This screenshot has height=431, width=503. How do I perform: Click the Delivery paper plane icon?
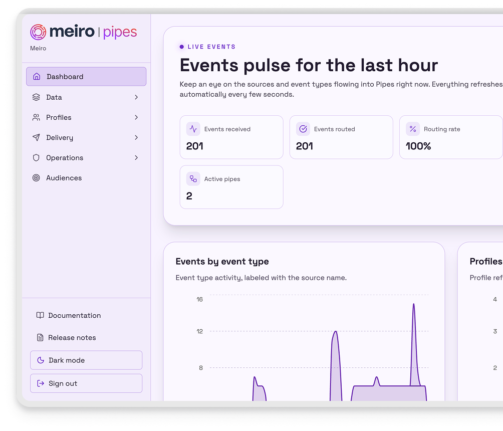36,137
